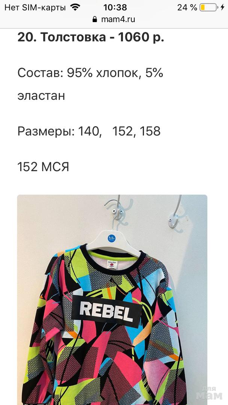Tap the Размеры: 140, 152, 158 line

click(x=89, y=132)
